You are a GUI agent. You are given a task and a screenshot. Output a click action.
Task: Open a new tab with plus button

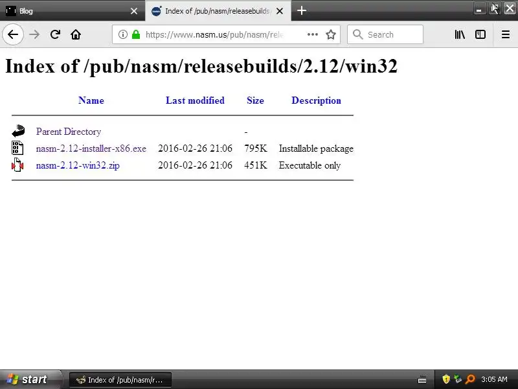pyautogui.click(x=301, y=10)
